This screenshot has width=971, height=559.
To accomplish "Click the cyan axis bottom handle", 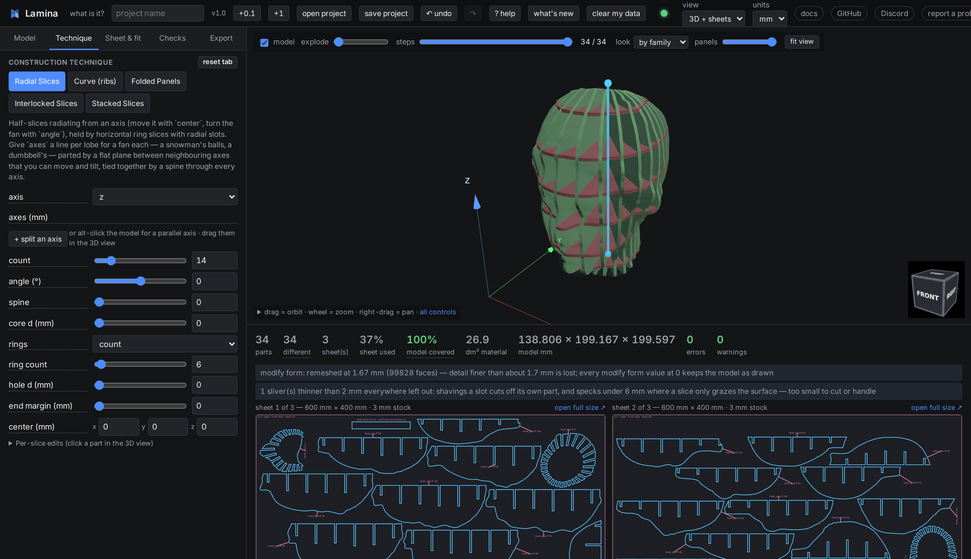I will point(608,254).
